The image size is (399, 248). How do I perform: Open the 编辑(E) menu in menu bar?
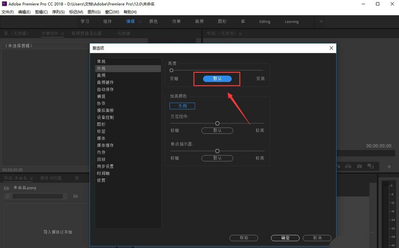pyautogui.click(x=24, y=12)
